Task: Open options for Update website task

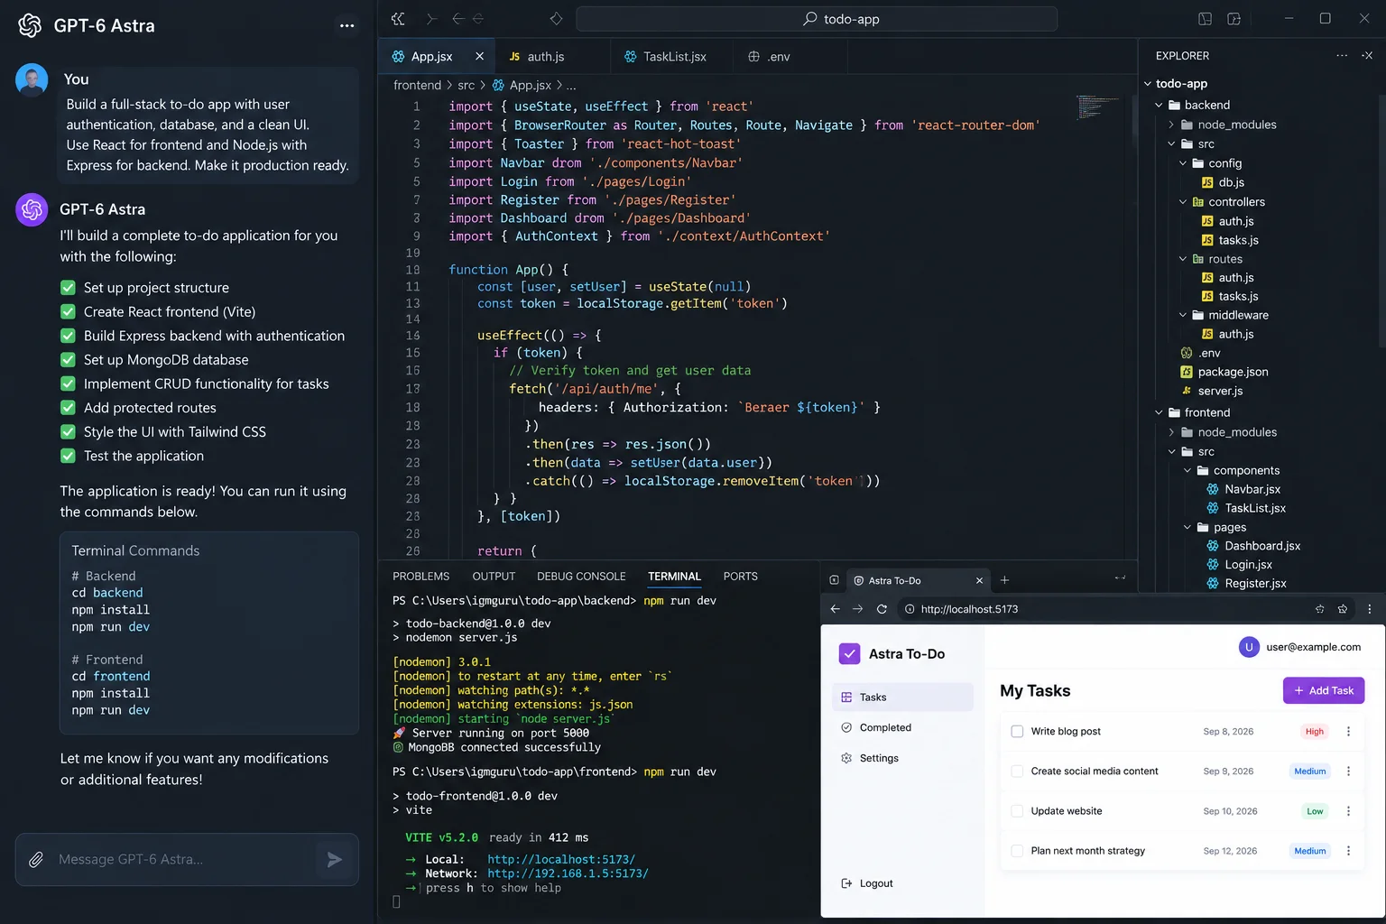Action: 1349,811
